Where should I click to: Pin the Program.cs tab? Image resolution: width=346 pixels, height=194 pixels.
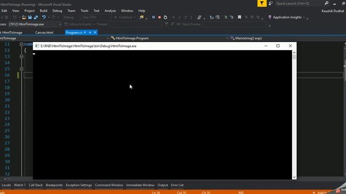coord(85,32)
